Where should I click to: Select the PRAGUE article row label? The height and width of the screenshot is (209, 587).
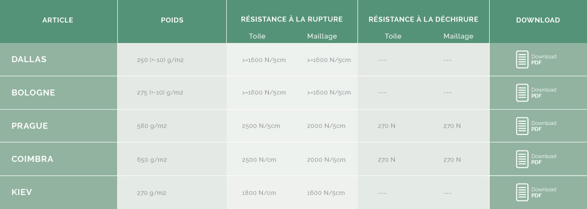pos(30,126)
